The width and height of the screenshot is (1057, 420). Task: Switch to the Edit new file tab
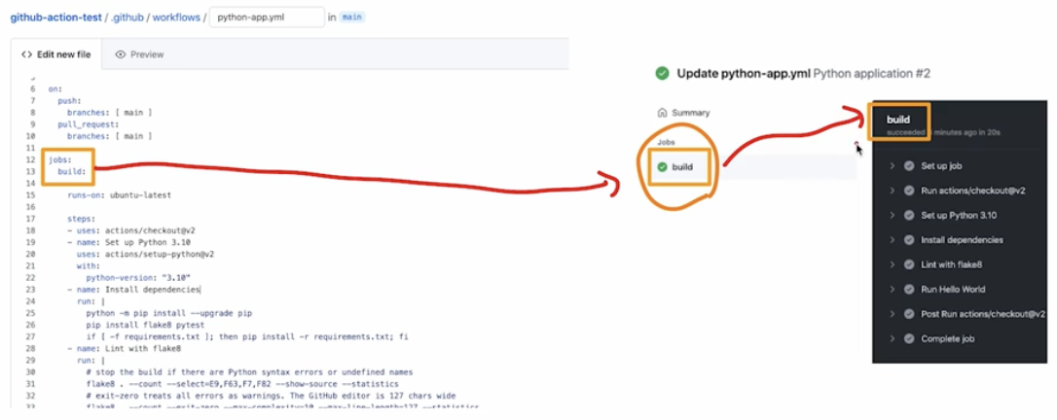[x=55, y=54]
